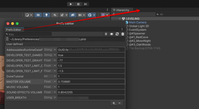Click the sort arrows icon in Prefs Editor
Image resolution: width=199 pixels, height=109 pixels.
(x=106, y=34)
